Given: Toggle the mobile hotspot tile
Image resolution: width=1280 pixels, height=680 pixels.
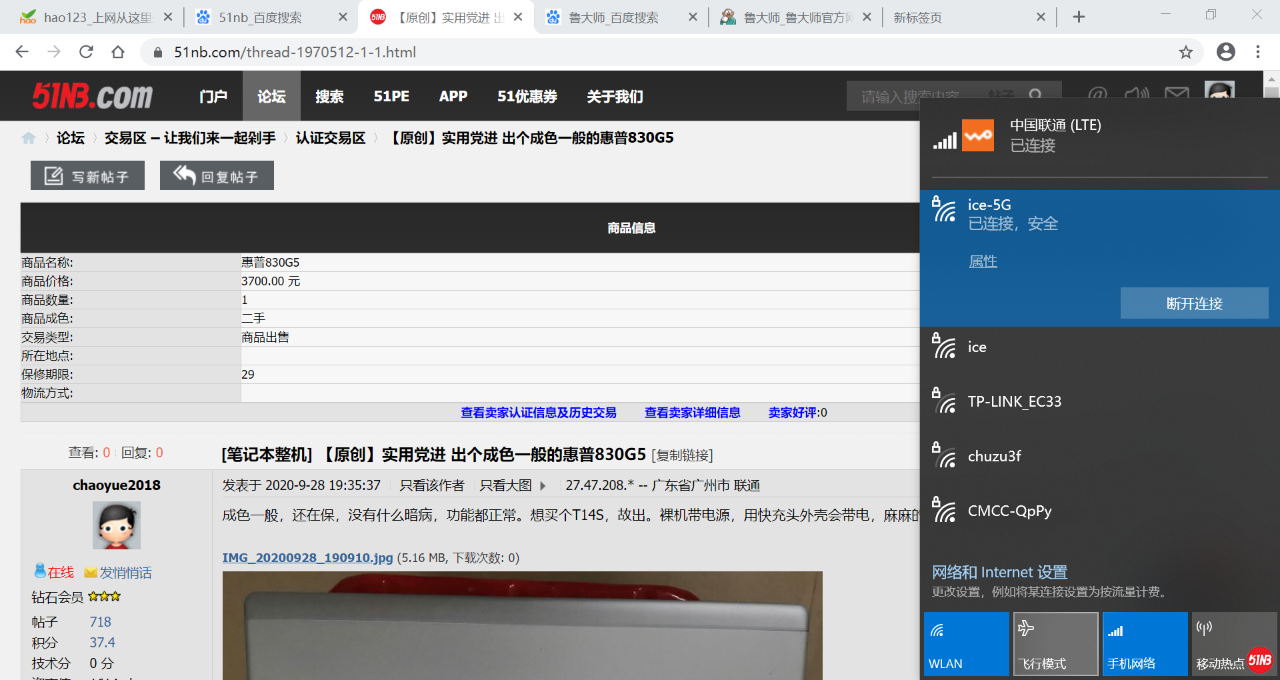Looking at the screenshot, I should point(1234,644).
